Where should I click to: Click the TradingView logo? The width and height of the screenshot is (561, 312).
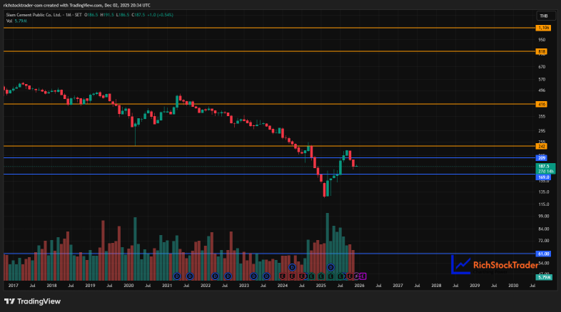(x=33, y=301)
